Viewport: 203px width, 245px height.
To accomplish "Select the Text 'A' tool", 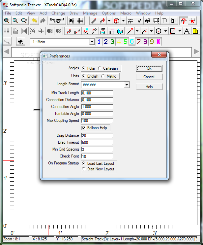I will tap(187, 31).
